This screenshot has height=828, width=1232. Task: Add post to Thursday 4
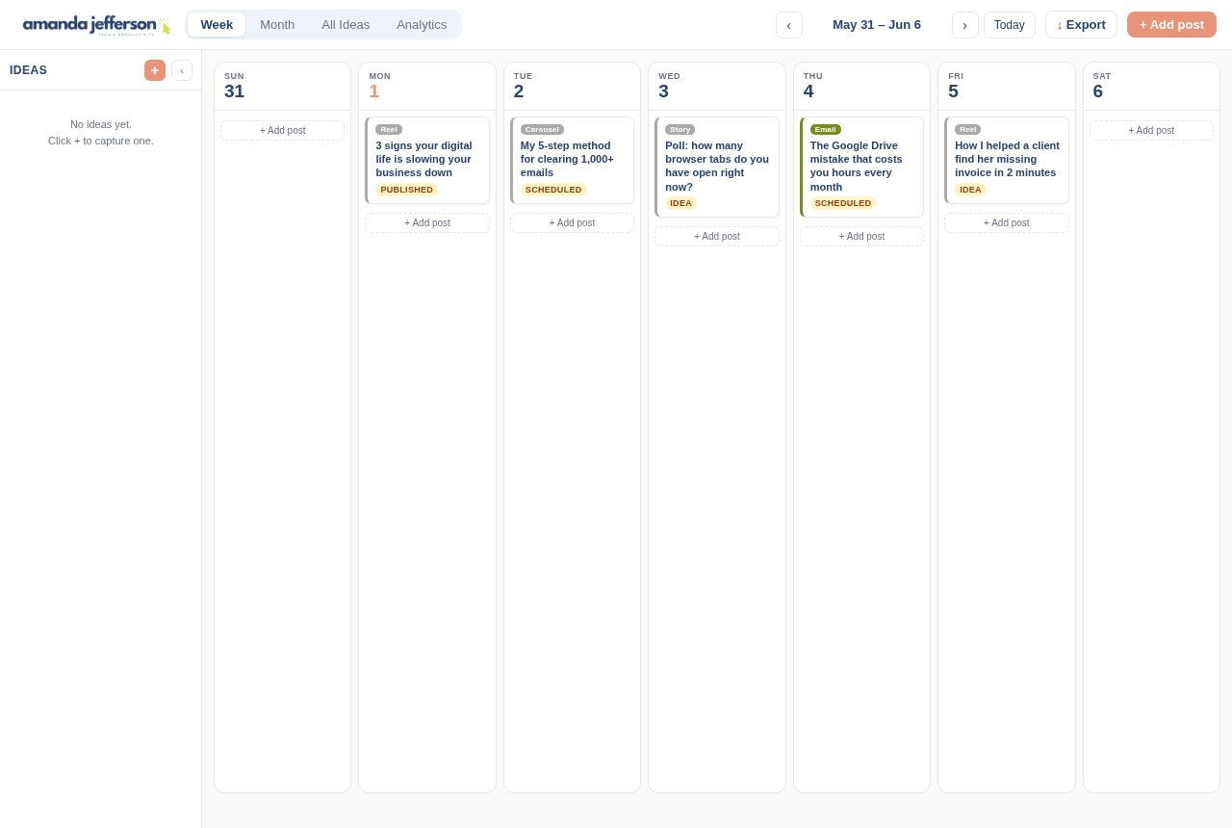(x=861, y=237)
